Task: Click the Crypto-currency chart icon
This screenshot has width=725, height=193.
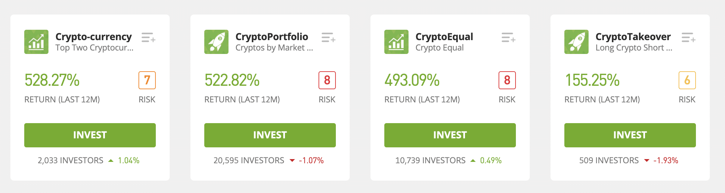Action: click(x=36, y=42)
